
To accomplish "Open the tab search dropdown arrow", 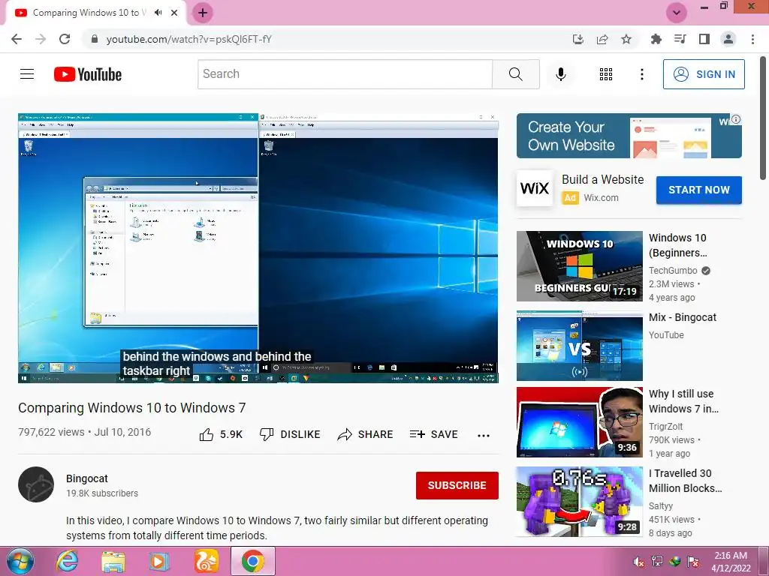I will [677, 13].
